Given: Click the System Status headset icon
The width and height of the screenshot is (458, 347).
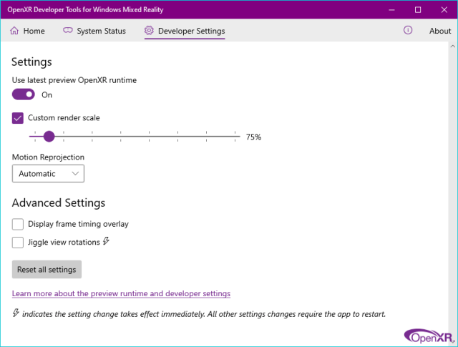Looking at the screenshot, I should pyautogui.click(x=68, y=30).
